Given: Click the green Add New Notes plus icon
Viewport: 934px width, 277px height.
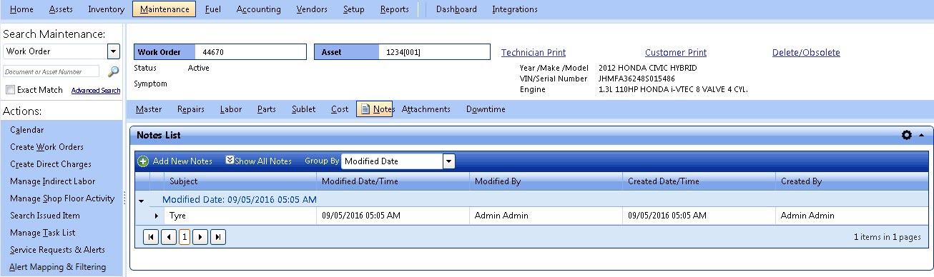Looking at the screenshot, I should pos(143,161).
